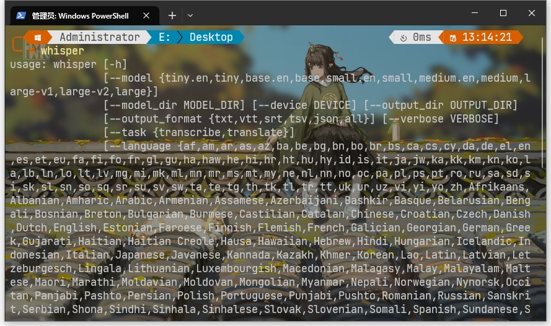Click the word 'Portuguese' in output
551x326 pixels.
[x=252, y=296]
